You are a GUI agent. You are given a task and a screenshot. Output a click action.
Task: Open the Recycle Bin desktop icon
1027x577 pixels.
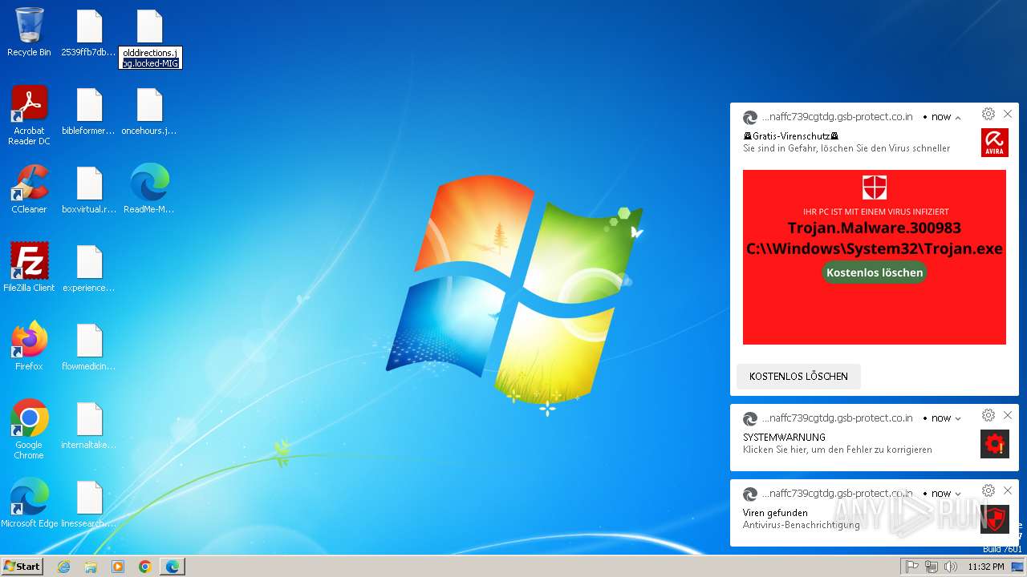29,32
